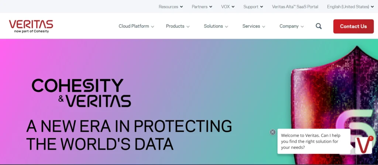This screenshot has height=165, width=378.
Task: Open Veritas Alta SaaS Portal link
Action: (295, 7)
